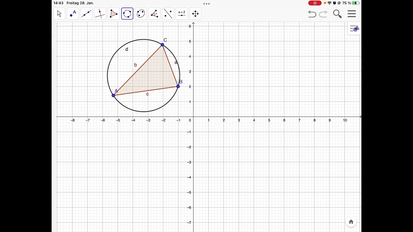Click point B on the circle

[x=178, y=86]
